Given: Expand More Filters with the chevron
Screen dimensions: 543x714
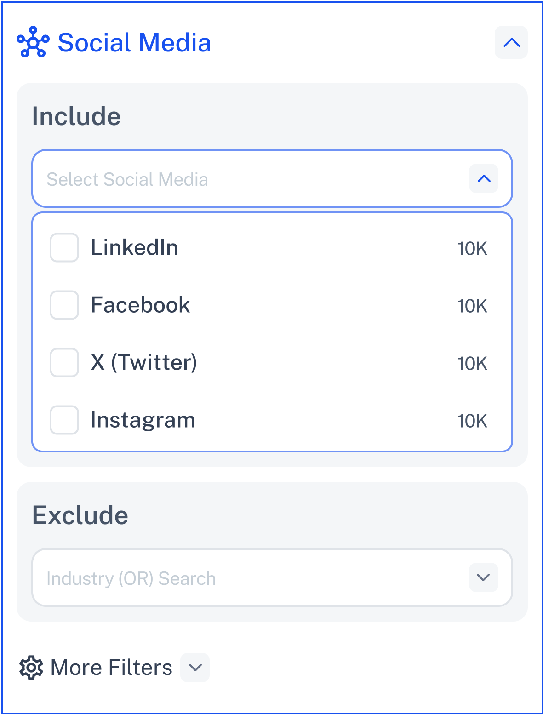Looking at the screenshot, I should pos(195,668).
